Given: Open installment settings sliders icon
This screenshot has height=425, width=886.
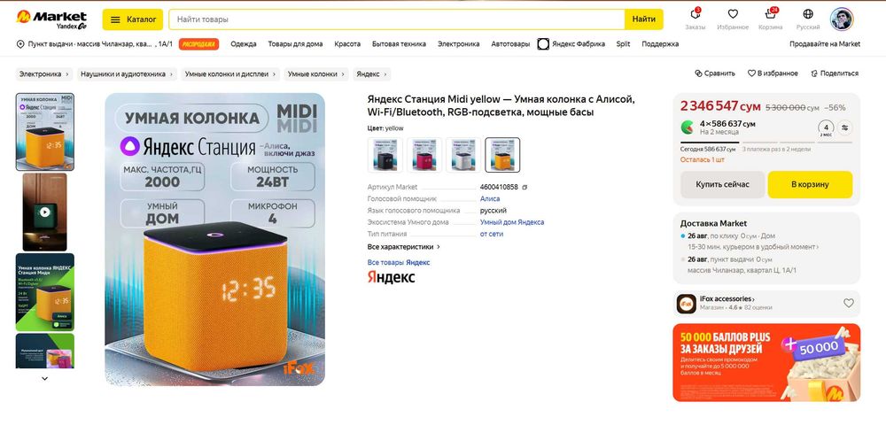Looking at the screenshot, I should pos(844,127).
